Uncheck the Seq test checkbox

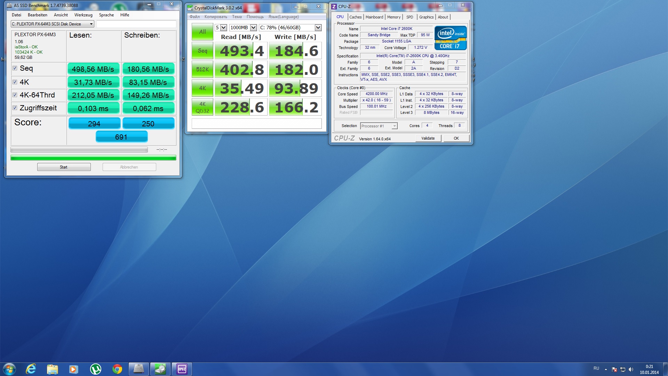click(x=15, y=68)
